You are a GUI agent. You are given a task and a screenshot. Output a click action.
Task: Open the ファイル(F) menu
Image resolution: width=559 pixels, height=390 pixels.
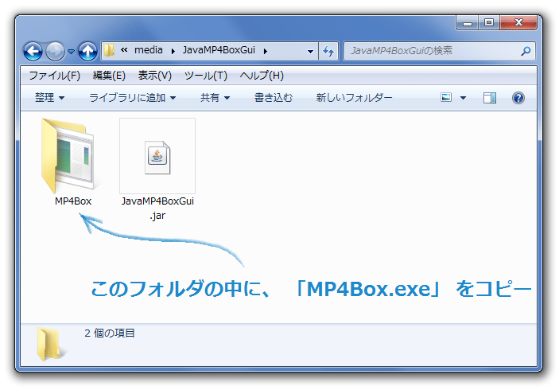click(54, 76)
